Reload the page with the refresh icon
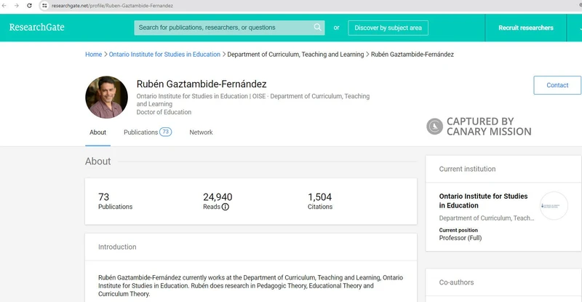 click(29, 6)
